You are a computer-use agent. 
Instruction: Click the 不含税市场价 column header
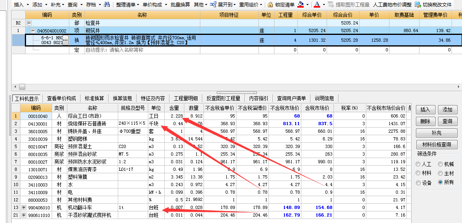[x=284, y=108]
